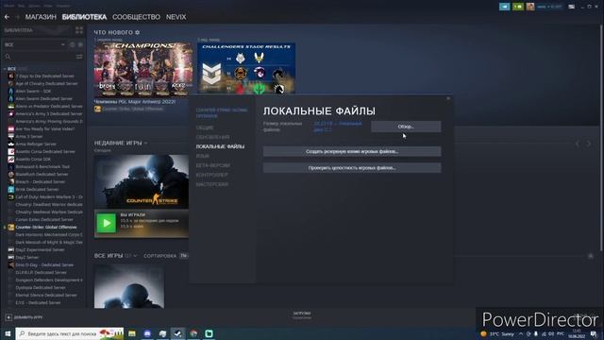Select Are You Ready for Valve Index?

45,129
